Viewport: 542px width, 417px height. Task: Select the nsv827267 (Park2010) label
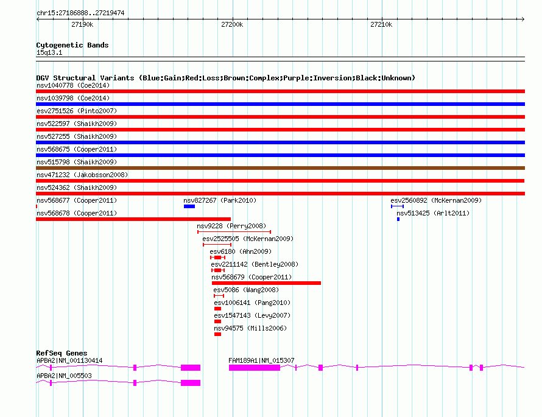click(220, 200)
